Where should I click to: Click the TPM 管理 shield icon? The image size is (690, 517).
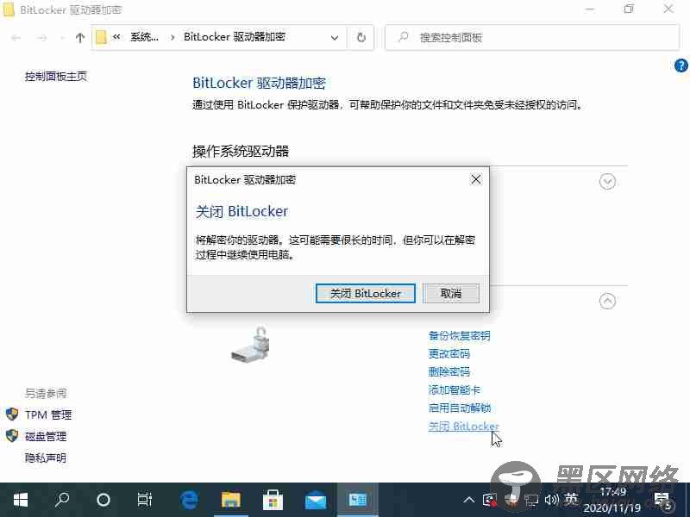[x=12, y=414]
